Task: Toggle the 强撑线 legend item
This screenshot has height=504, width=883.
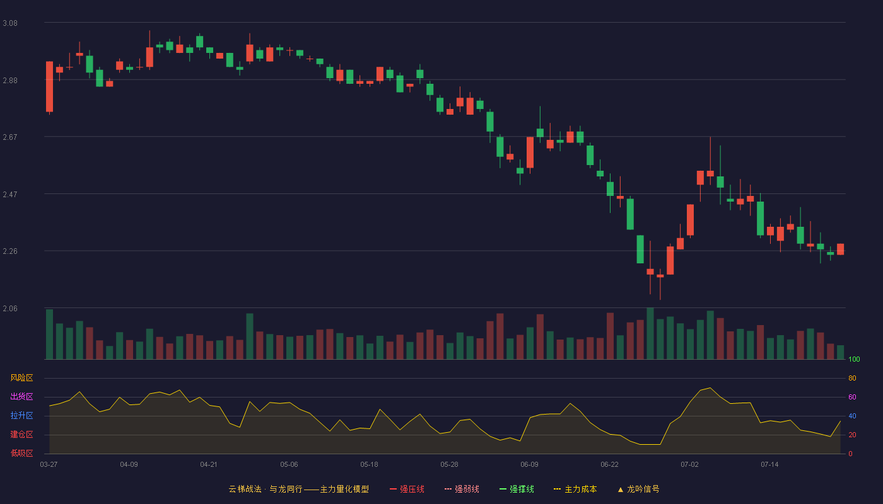Action: (517, 489)
